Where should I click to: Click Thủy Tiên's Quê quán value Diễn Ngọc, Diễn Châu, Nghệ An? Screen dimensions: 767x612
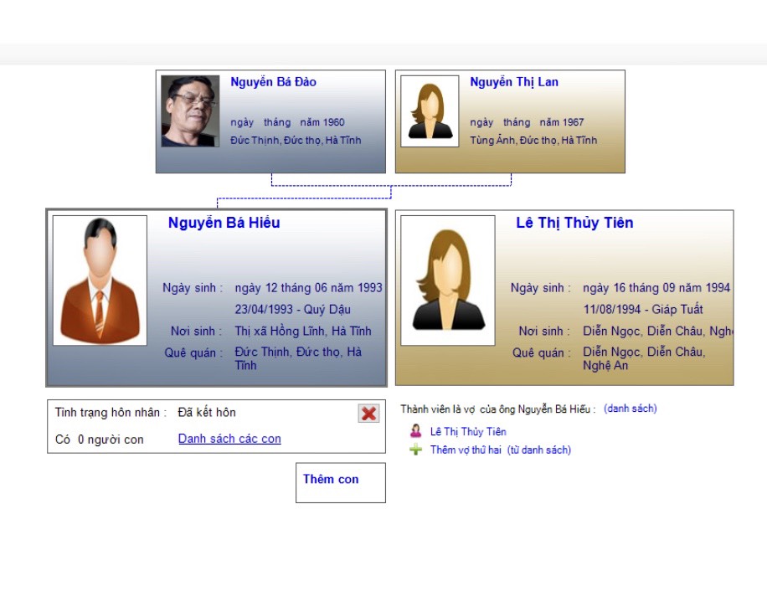644,358
